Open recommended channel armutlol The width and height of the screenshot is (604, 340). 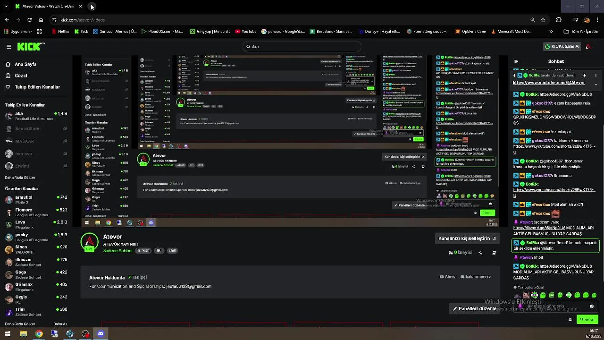(36, 199)
